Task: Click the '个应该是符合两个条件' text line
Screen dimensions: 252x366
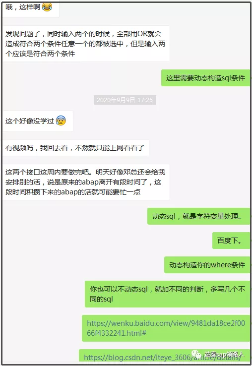Action: 40,54
